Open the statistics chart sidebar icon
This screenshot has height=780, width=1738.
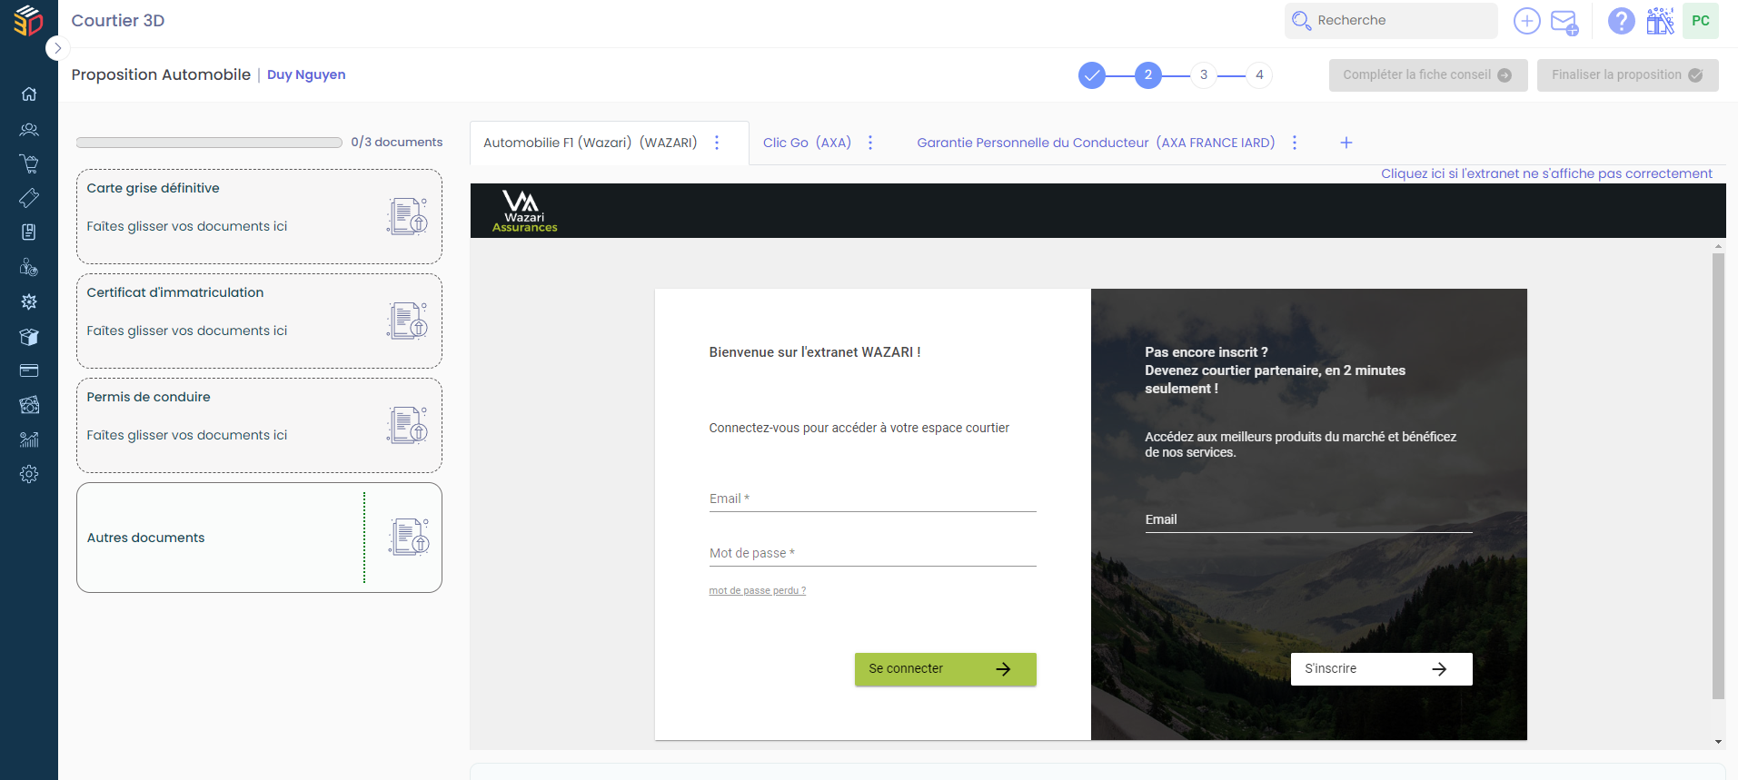click(29, 439)
